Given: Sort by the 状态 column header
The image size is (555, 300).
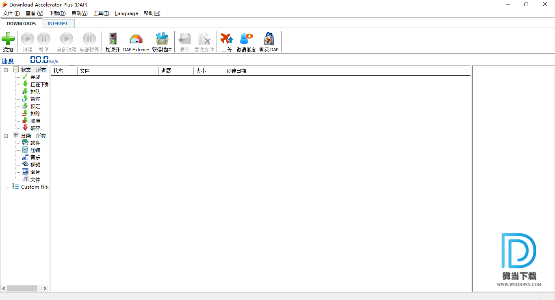Looking at the screenshot, I should point(64,71).
